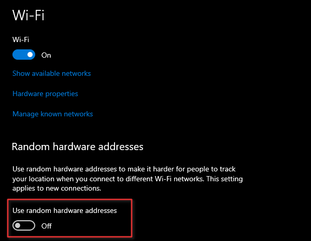Open the Hardware properties link
Image resolution: width=311 pixels, height=241 pixels.
45,93
